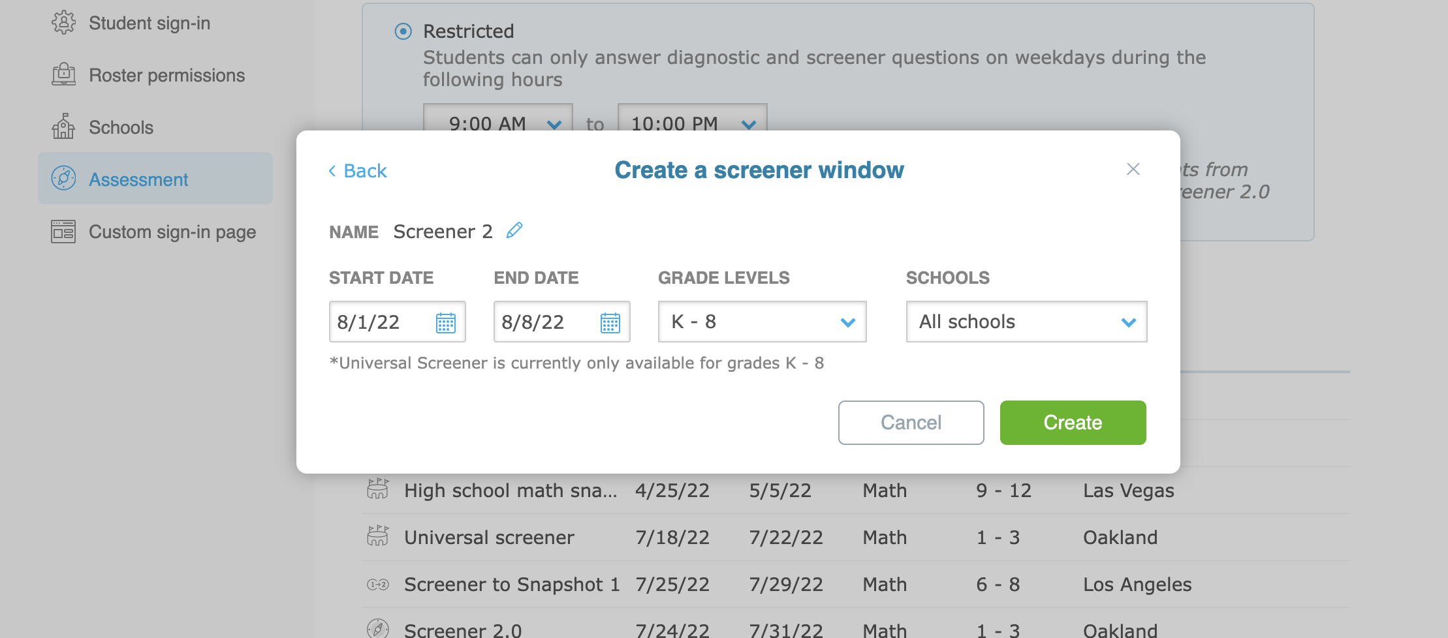
Task: Click the Schools building icon
Action: tap(63, 127)
